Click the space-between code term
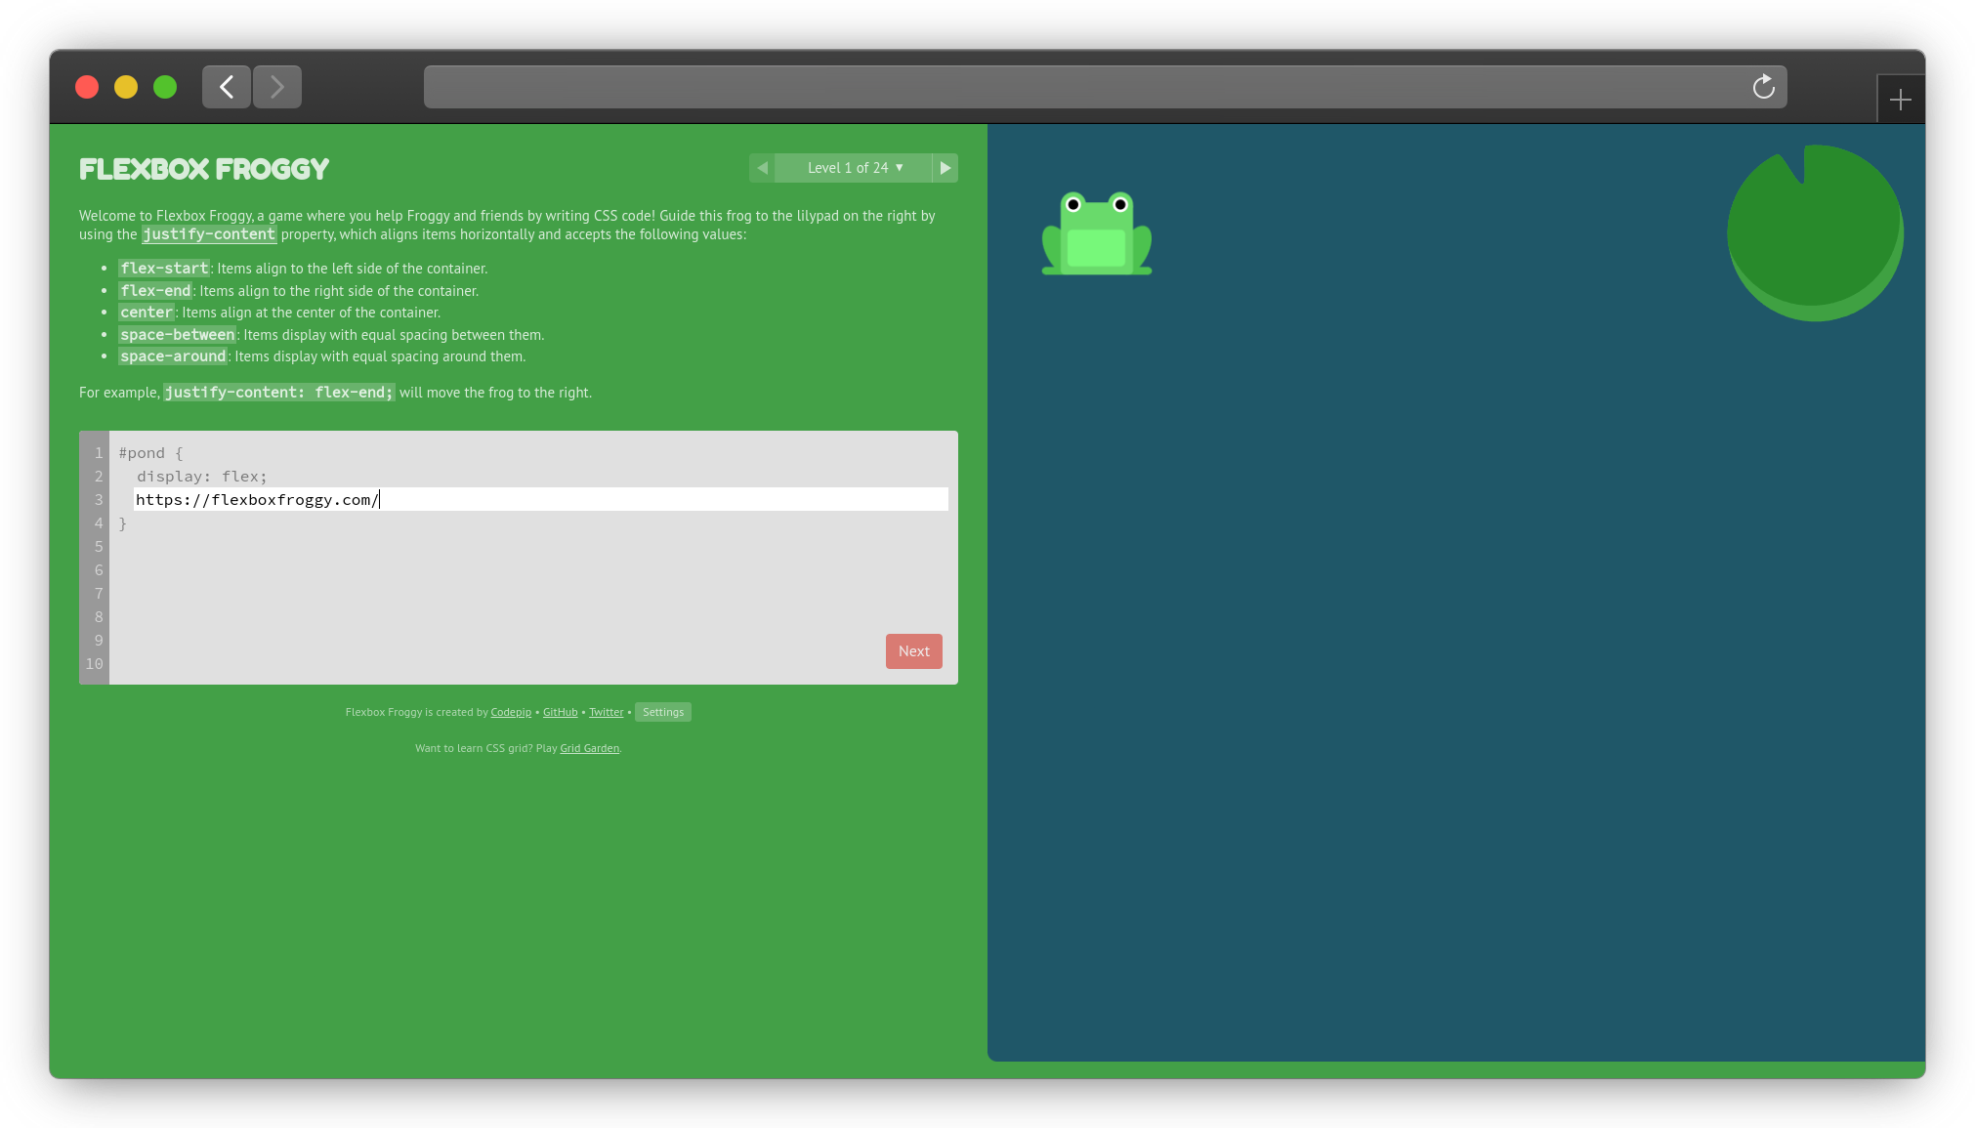The width and height of the screenshot is (1975, 1128). click(178, 335)
